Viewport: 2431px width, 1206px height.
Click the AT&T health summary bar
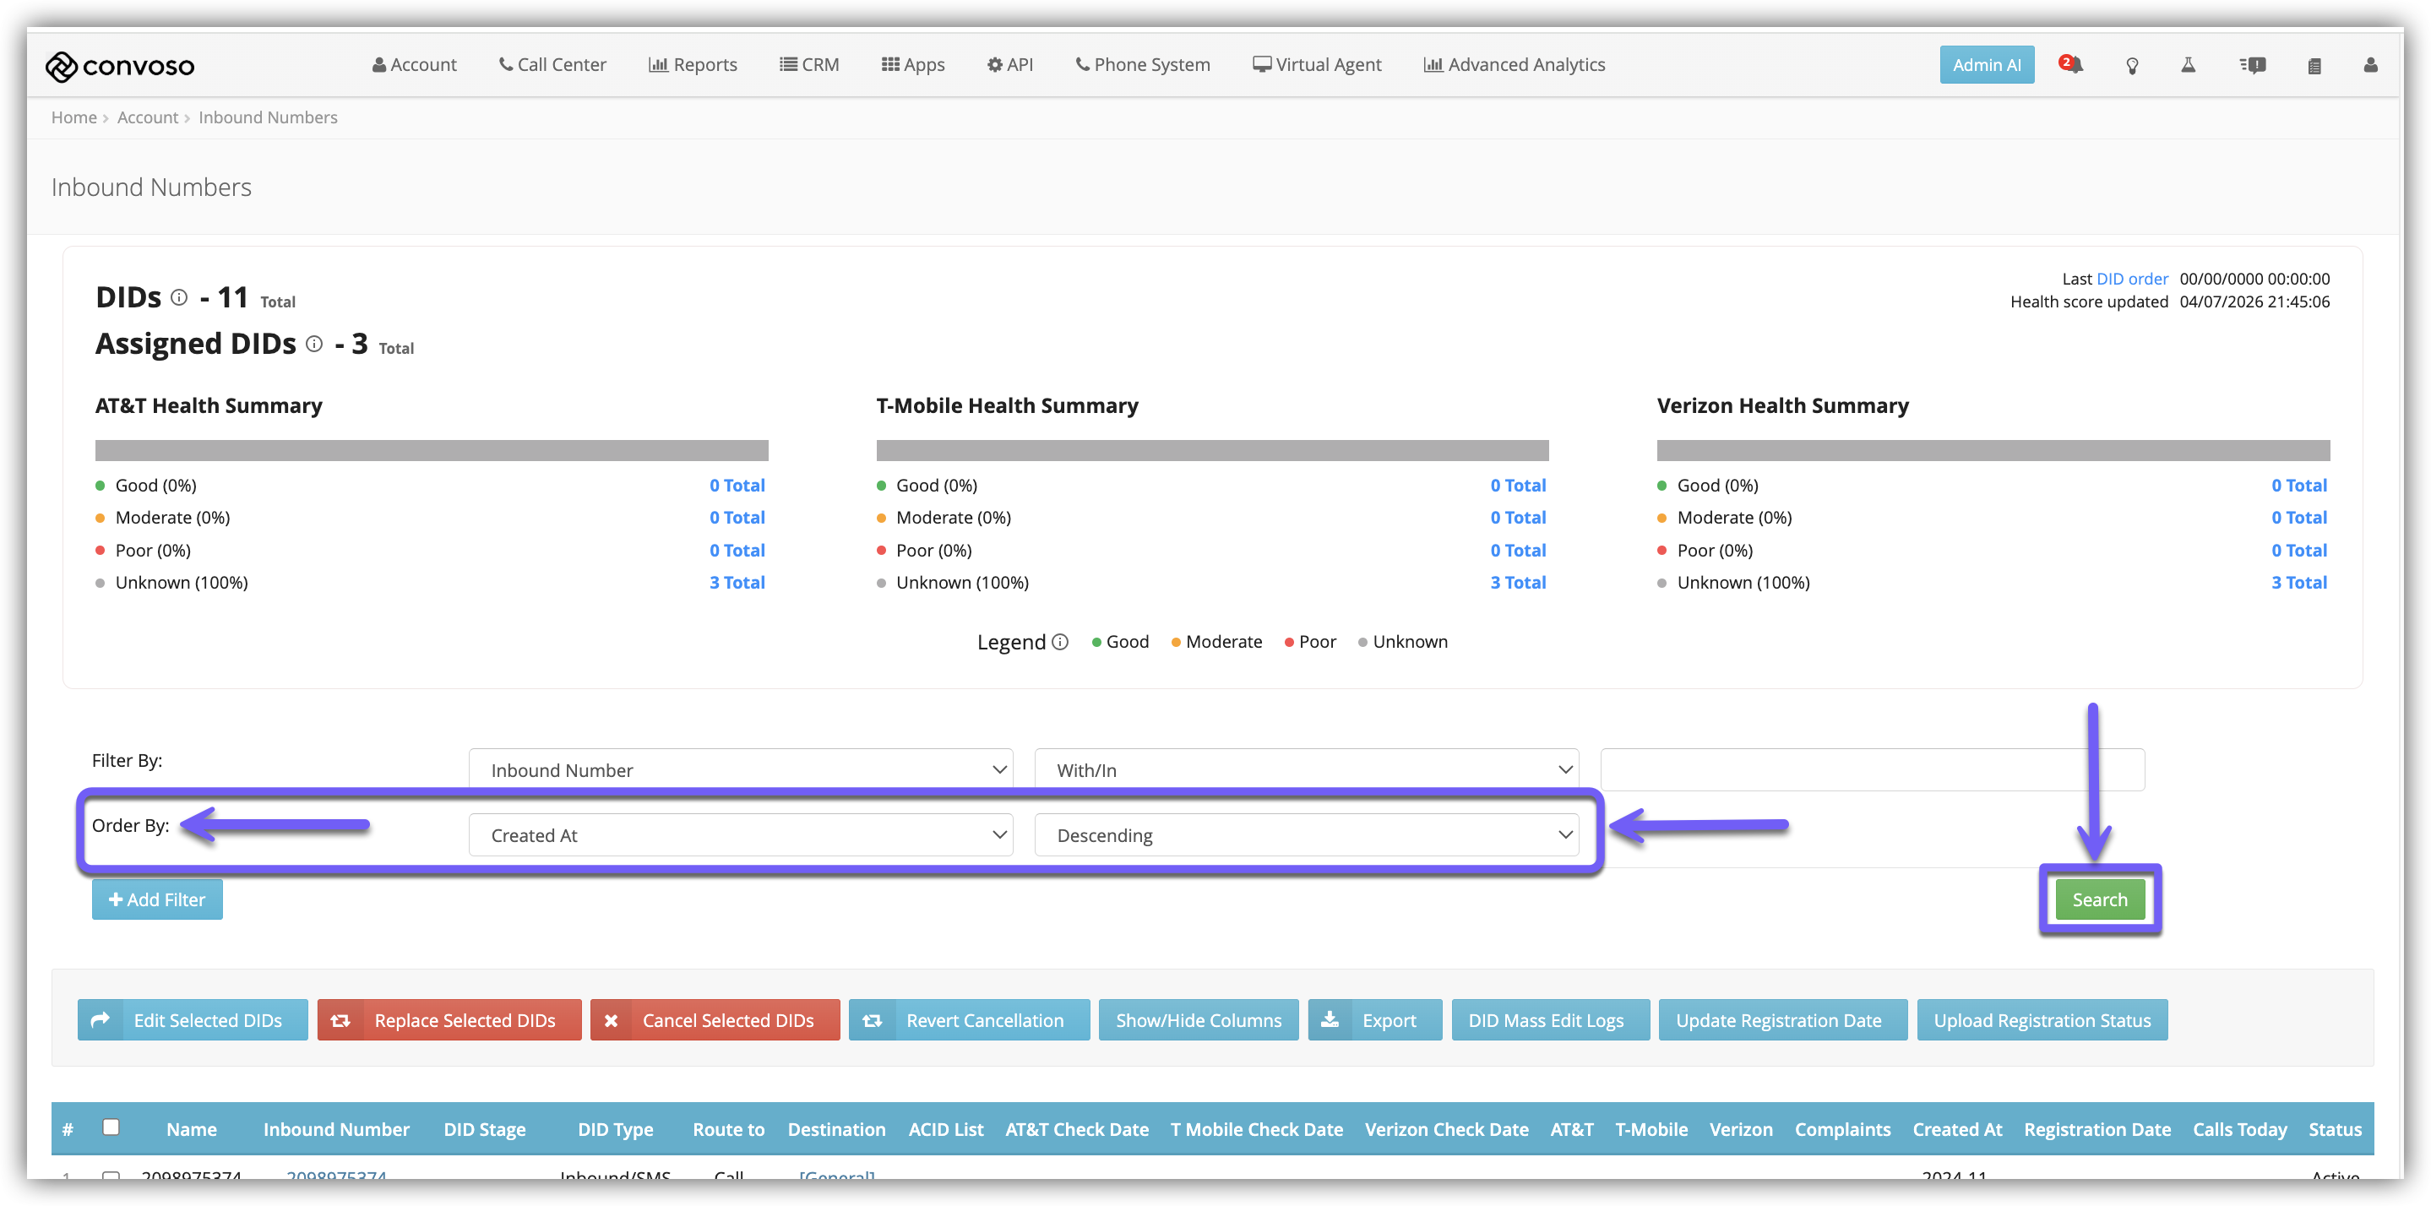coord(432,450)
